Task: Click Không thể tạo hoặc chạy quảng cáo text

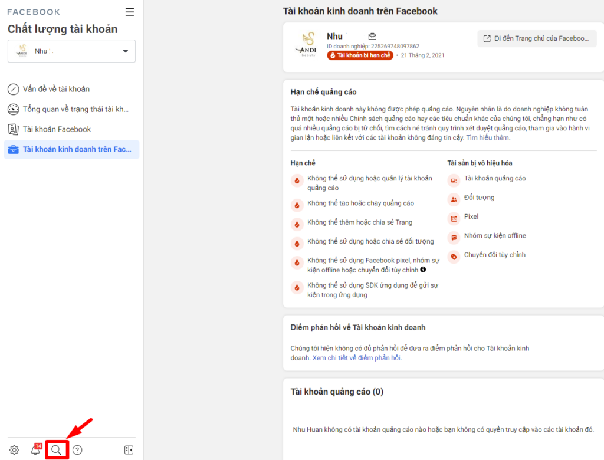Action: click(x=360, y=203)
